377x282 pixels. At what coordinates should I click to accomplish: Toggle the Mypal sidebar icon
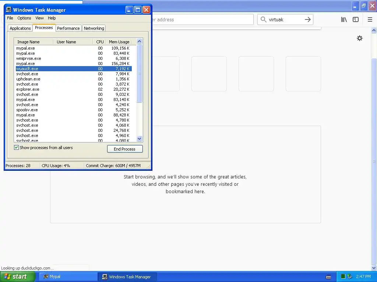(x=356, y=20)
